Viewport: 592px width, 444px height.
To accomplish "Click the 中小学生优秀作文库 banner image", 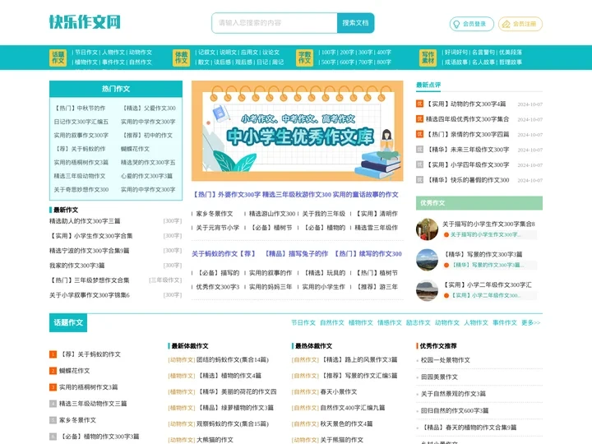I will [297, 131].
